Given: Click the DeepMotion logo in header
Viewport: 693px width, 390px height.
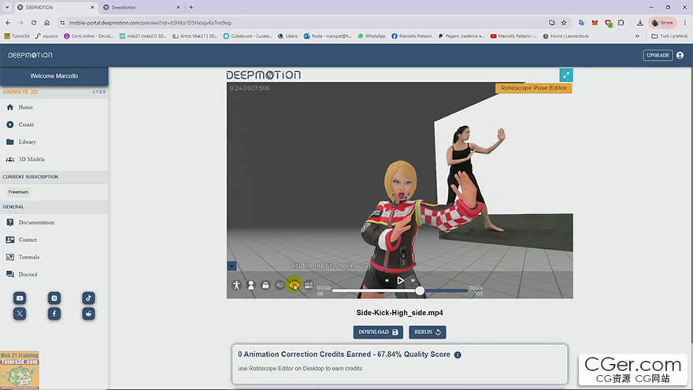Looking at the screenshot, I should coord(30,55).
